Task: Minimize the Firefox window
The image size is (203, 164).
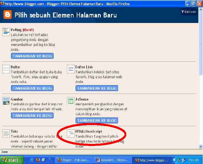Action: (188, 4)
